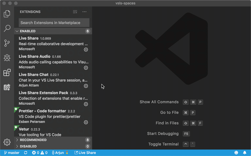Click the Enabled count badge 6
This screenshot has height=156, width=251.
[x=88, y=31]
